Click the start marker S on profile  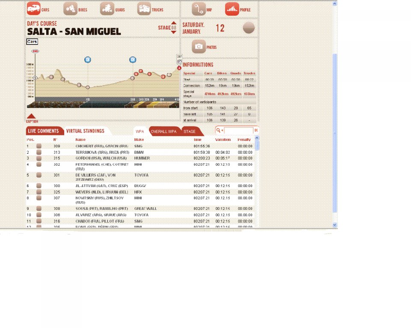35,78
